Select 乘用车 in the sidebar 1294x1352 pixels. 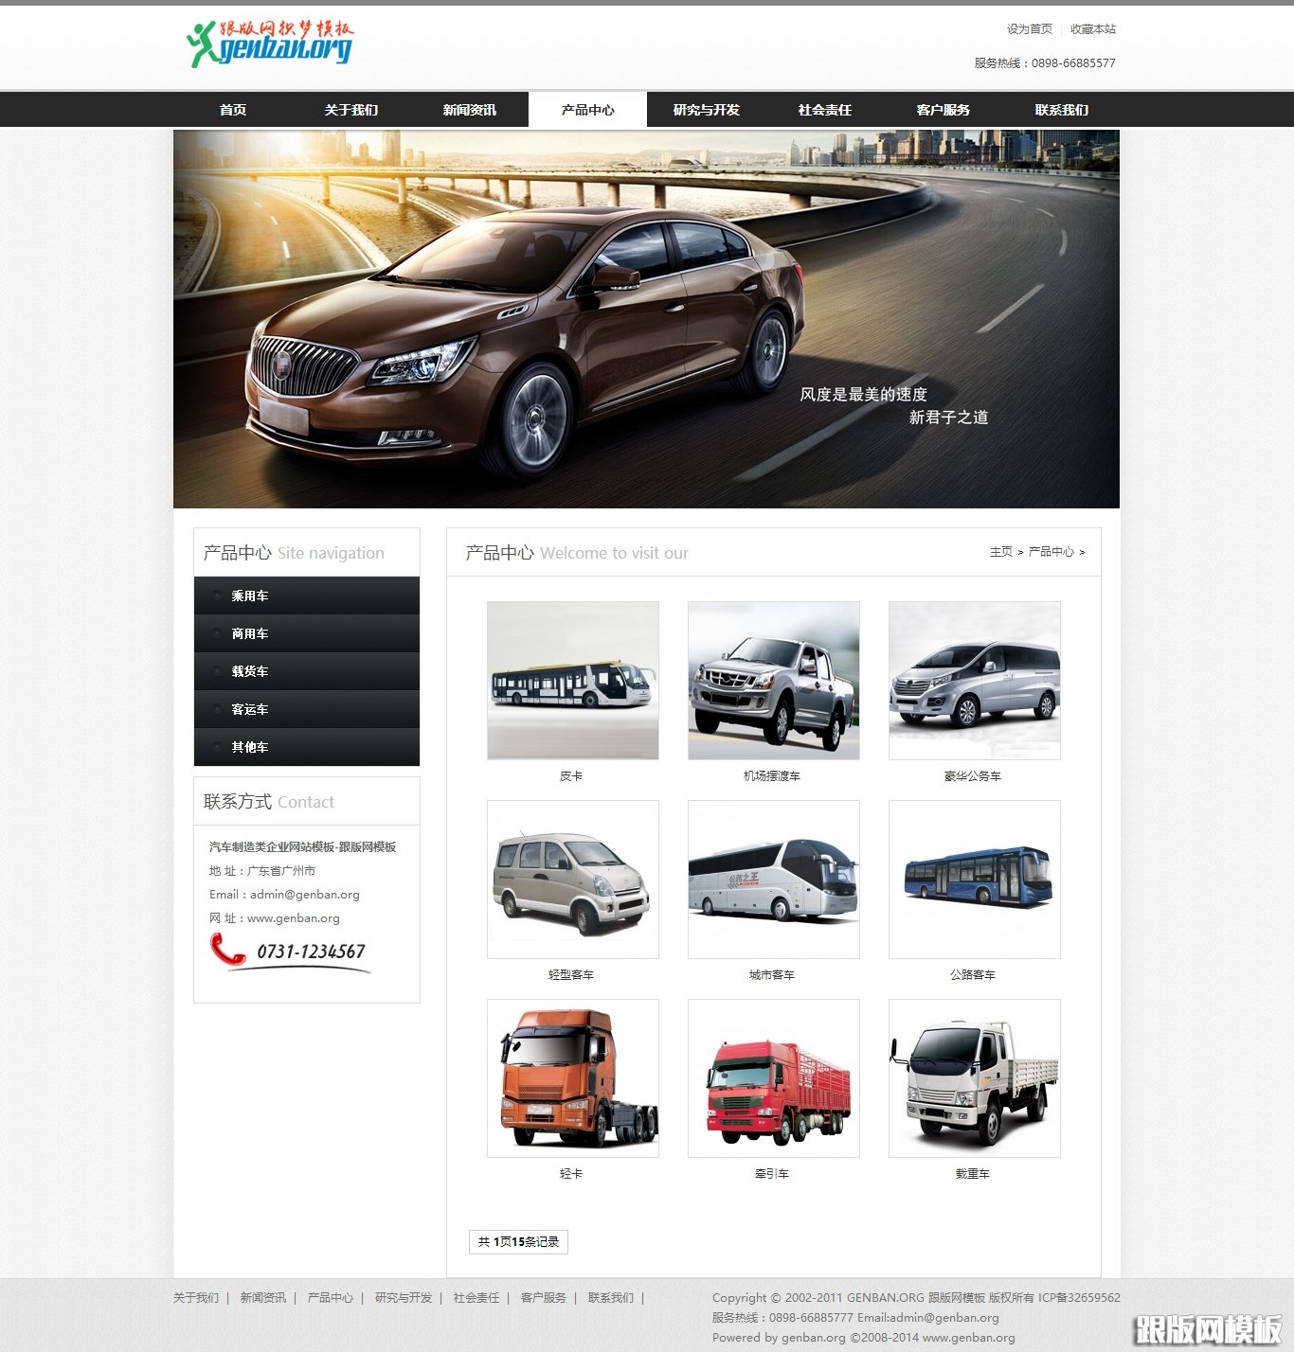[307, 596]
